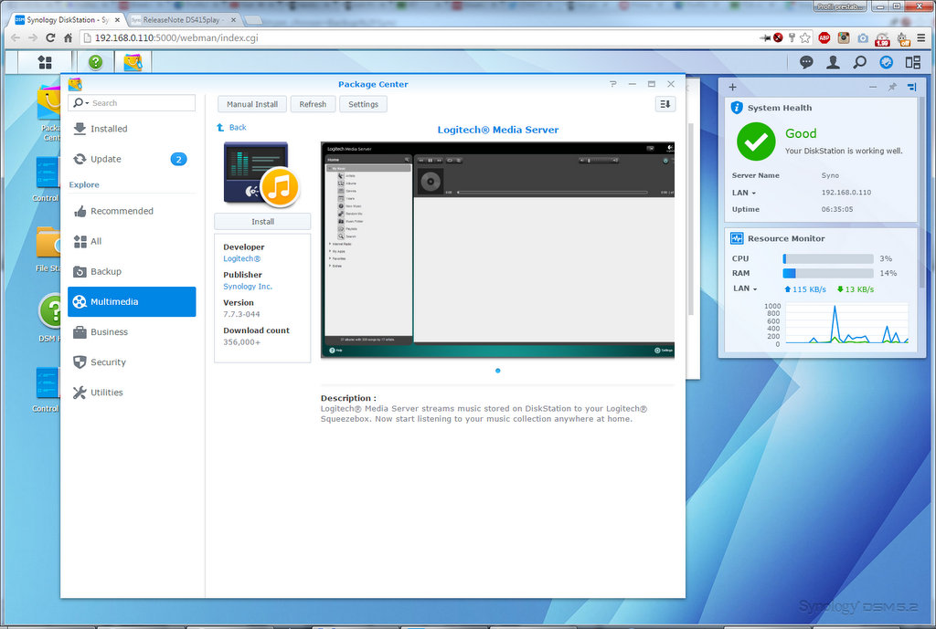Open DSM Help from the top taskbar
Screen dimensions: 936x629
point(95,62)
